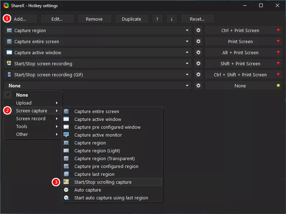Screen dimensions: 286x214
Task: Expand the Capture region task dropdown
Action: tap(187, 30)
